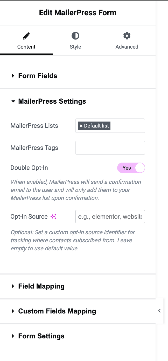Select the Content tab

coord(26,40)
